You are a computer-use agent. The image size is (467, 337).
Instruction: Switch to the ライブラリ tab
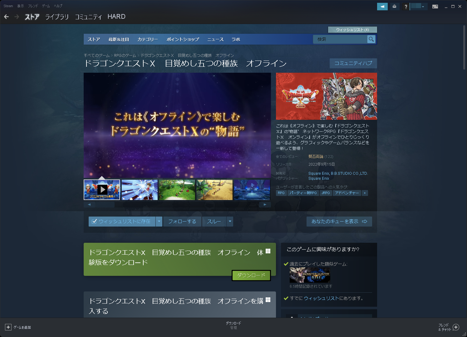point(57,17)
